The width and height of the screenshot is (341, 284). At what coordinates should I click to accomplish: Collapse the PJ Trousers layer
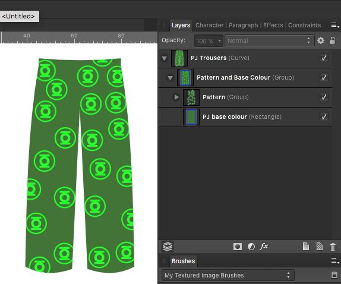click(x=164, y=58)
